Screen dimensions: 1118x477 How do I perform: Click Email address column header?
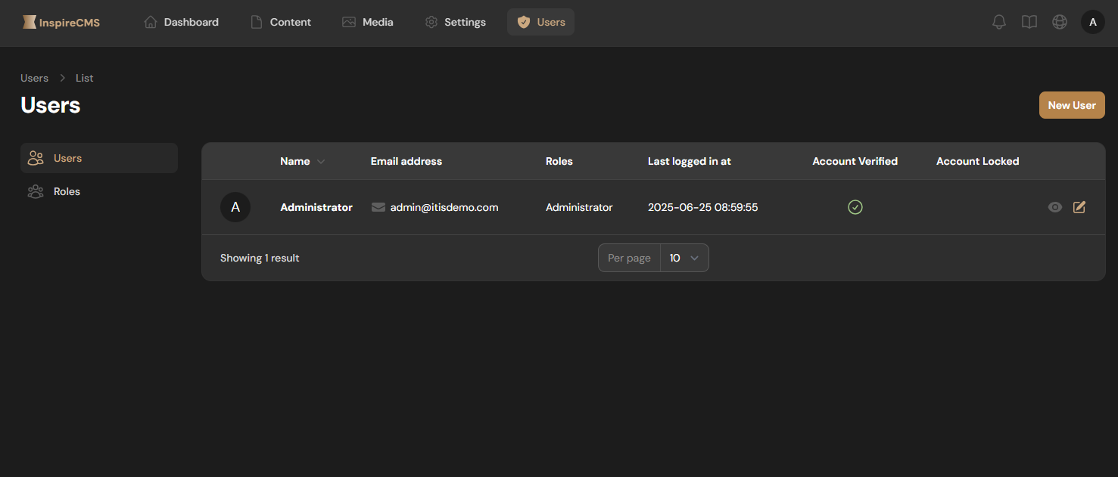(x=406, y=161)
